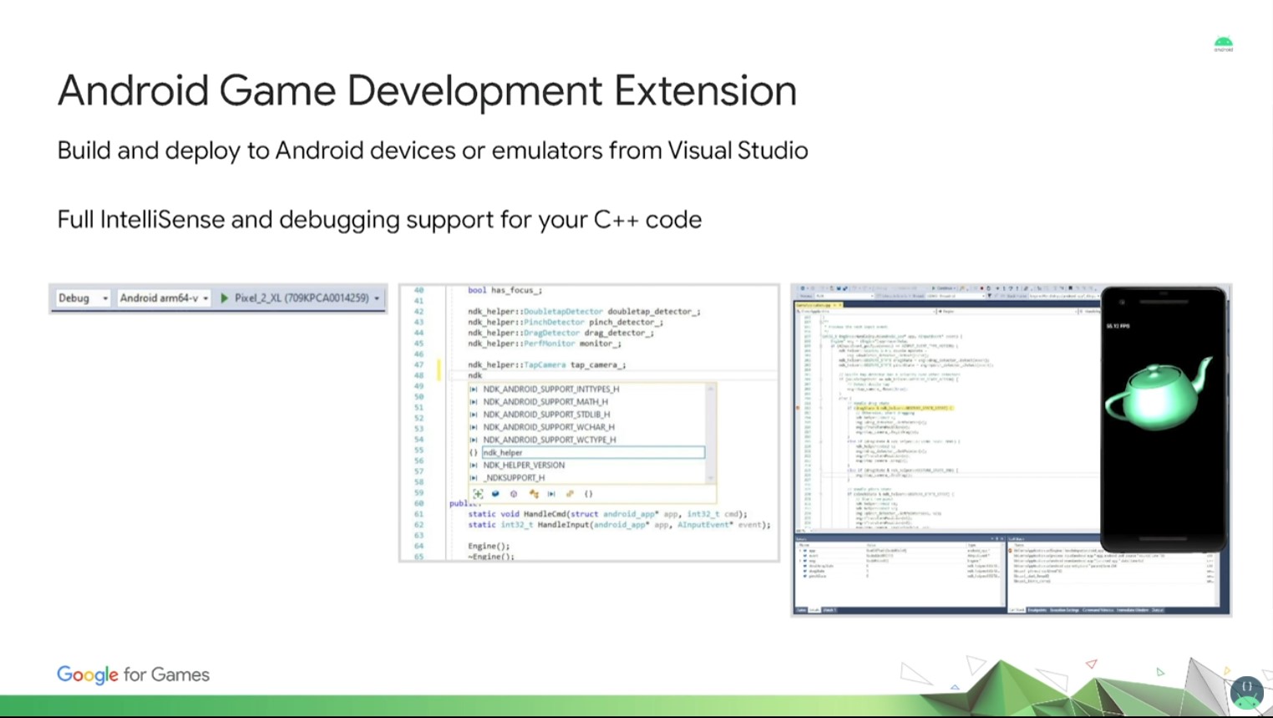Click the expand-results icon in the IntelliSense filter bar
Screen dimensions: 1273x718
pyautogui.click(x=478, y=493)
